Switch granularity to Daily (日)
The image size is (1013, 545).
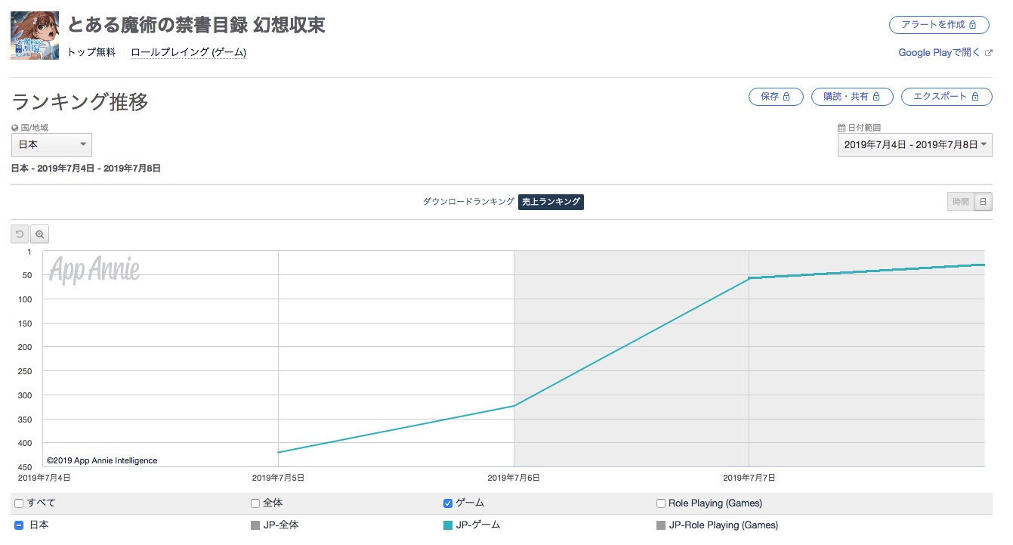point(983,202)
